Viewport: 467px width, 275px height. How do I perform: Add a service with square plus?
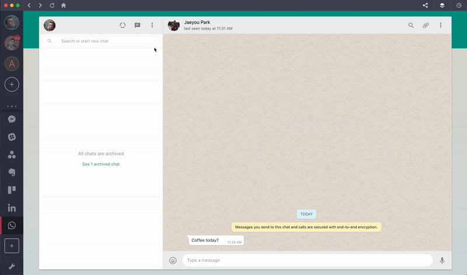pos(12,246)
